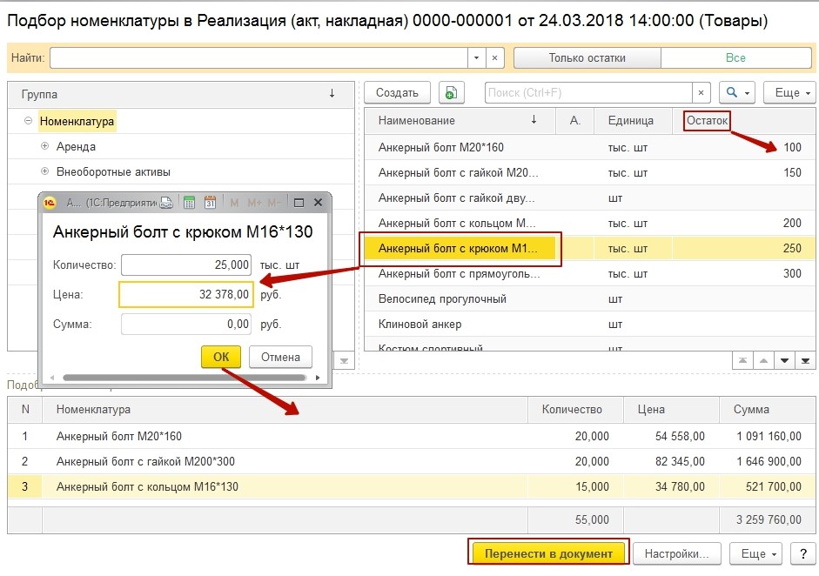Expand the Внеоборотные активы group

pyautogui.click(x=45, y=171)
